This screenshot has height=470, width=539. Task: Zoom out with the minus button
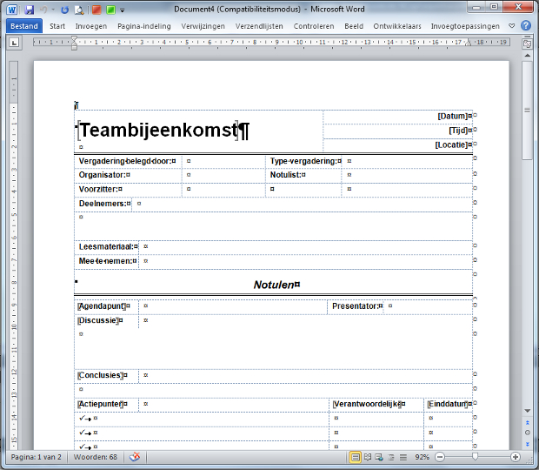click(x=440, y=457)
